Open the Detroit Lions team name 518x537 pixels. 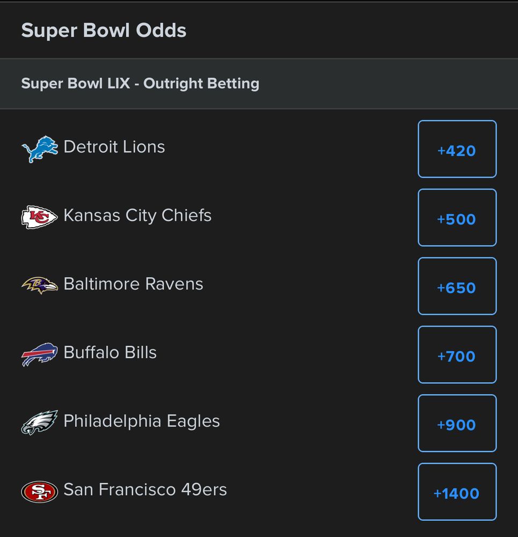(114, 147)
